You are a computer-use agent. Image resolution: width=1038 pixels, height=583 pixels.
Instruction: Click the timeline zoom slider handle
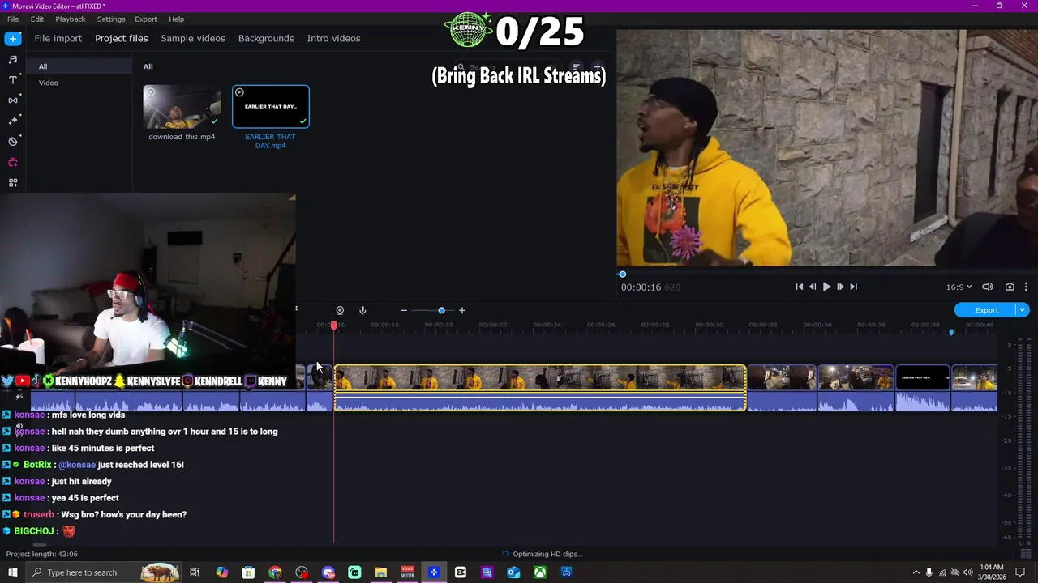click(441, 310)
